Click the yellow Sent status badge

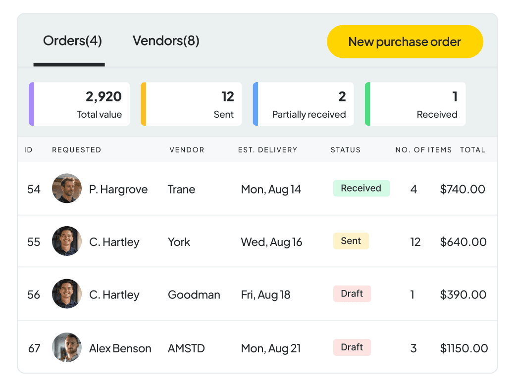(351, 241)
